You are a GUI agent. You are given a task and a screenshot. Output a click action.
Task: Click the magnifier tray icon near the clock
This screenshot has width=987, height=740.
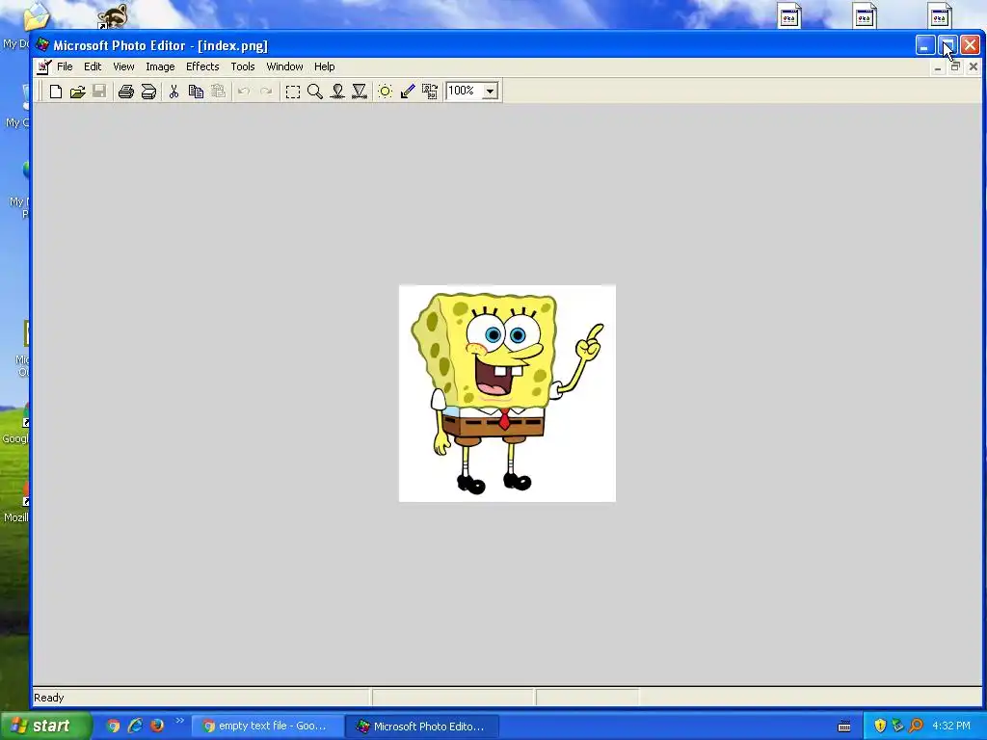[x=917, y=727]
